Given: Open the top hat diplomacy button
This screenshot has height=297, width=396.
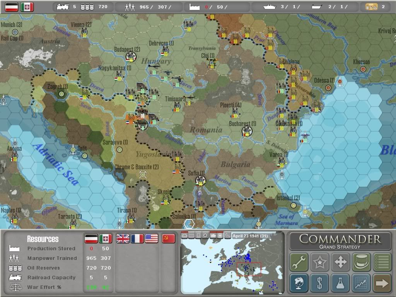Looking at the screenshot, I should coord(361,262).
